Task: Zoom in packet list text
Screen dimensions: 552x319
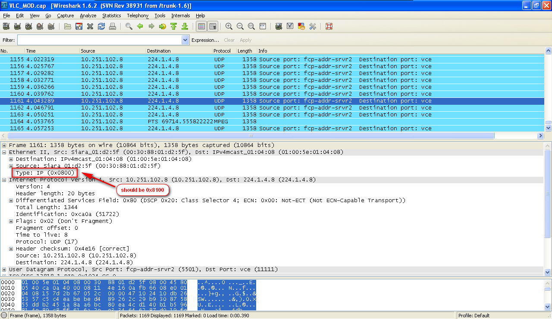Action: tap(229, 26)
